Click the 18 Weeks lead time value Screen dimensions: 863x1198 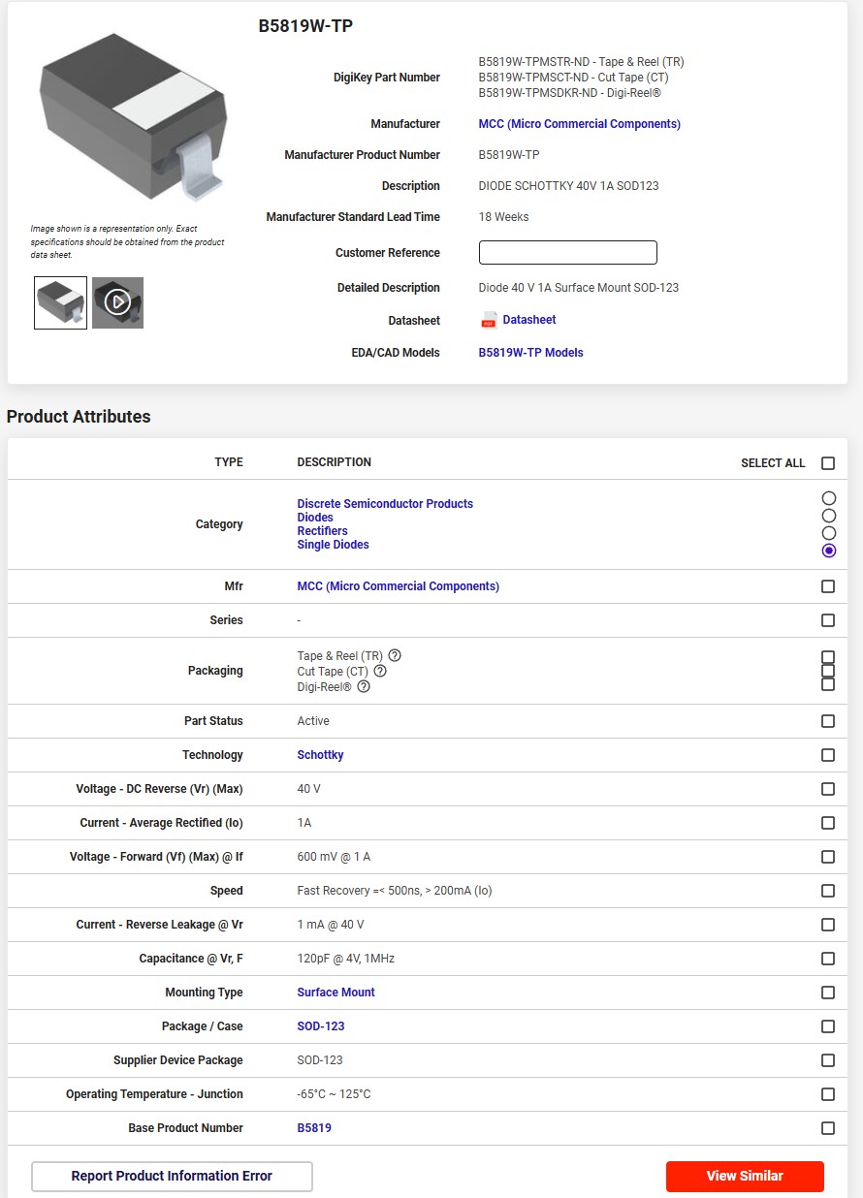tap(504, 217)
